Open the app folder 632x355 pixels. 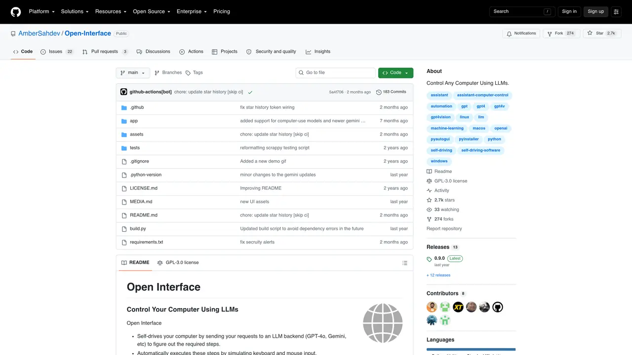tap(134, 121)
